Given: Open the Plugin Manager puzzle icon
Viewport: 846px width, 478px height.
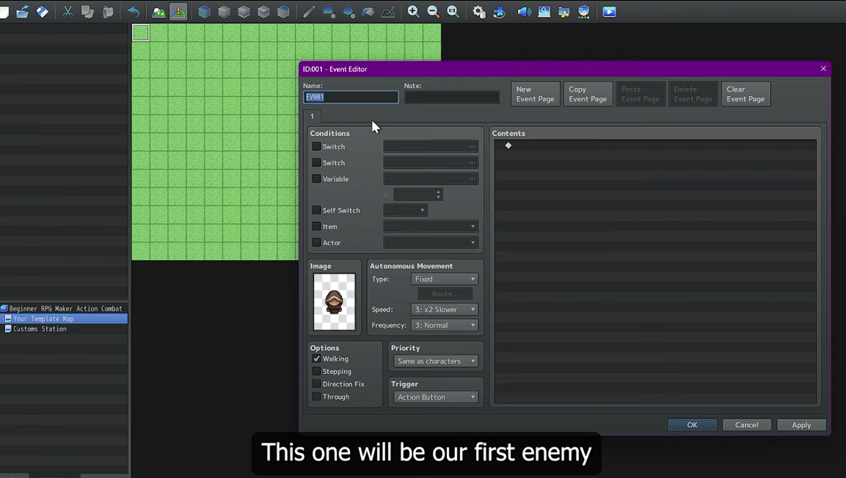Looking at the screenshot, I should pos(499,12).
